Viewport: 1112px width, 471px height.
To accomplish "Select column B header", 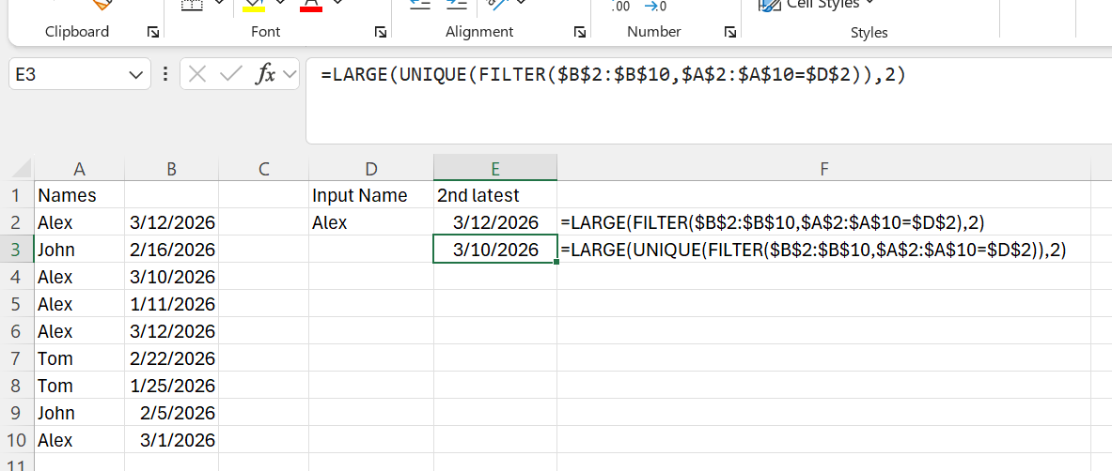I will coord(172,169).
